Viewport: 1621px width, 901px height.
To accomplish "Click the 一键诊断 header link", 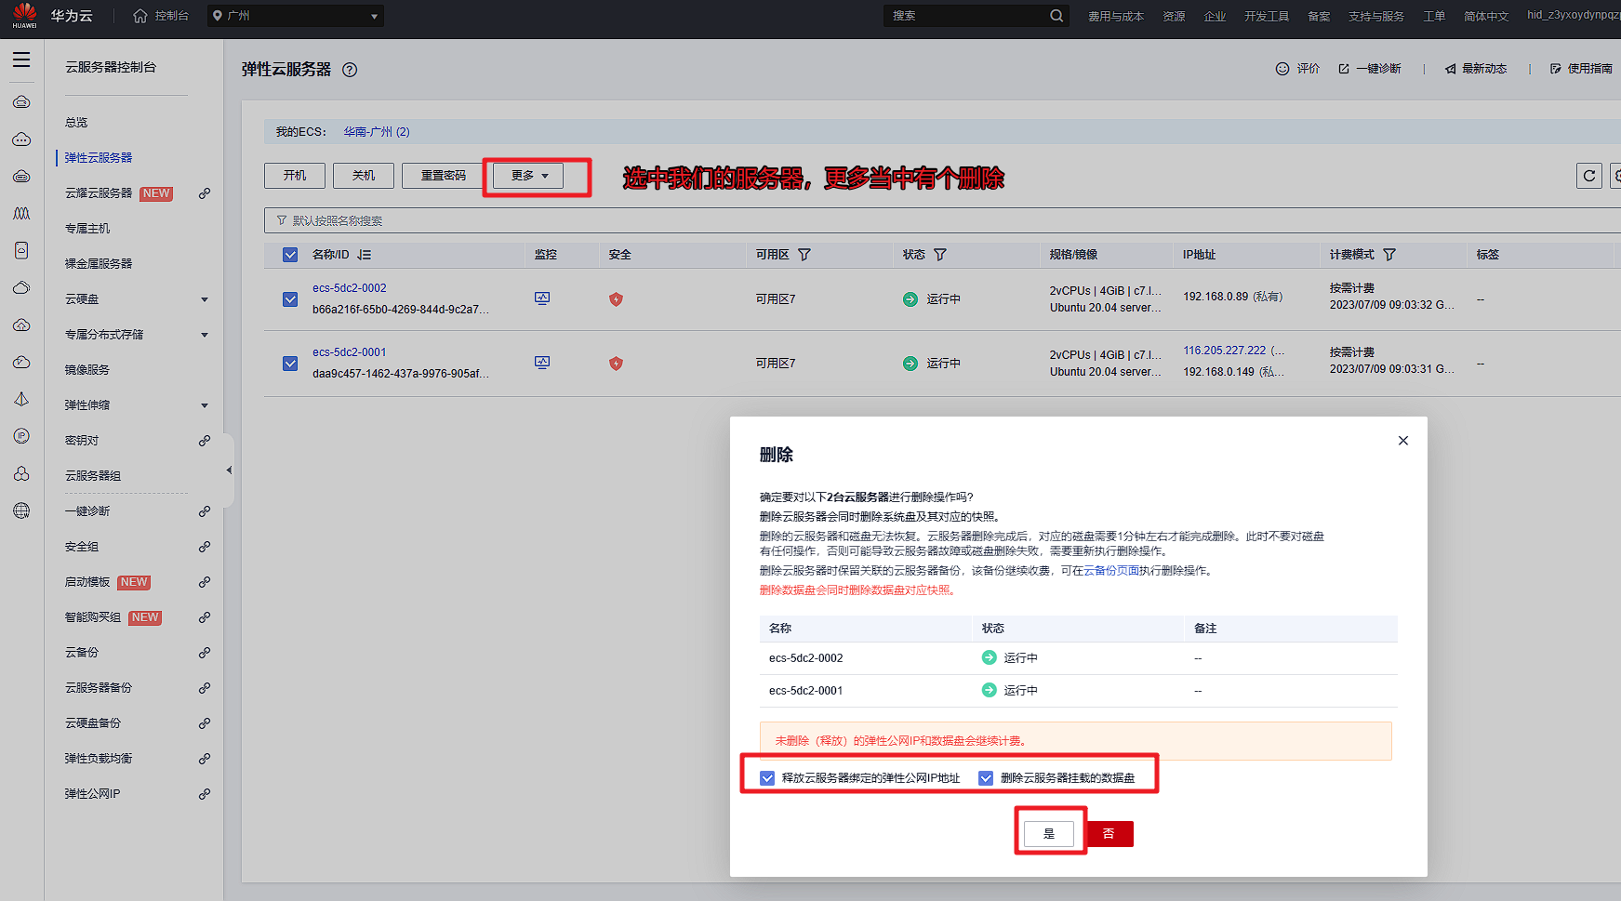I will point(1370,69).
